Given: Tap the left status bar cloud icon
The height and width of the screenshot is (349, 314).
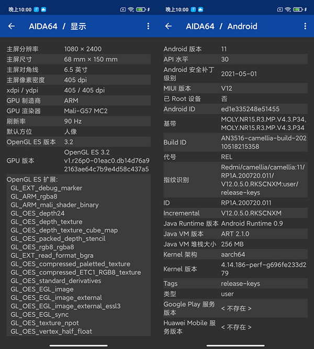Looking at the screenshot, I should click(43, 9).
